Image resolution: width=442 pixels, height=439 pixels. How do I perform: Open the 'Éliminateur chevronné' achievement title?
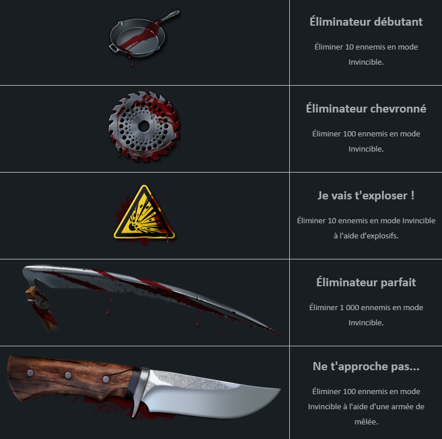coord(366,108)
